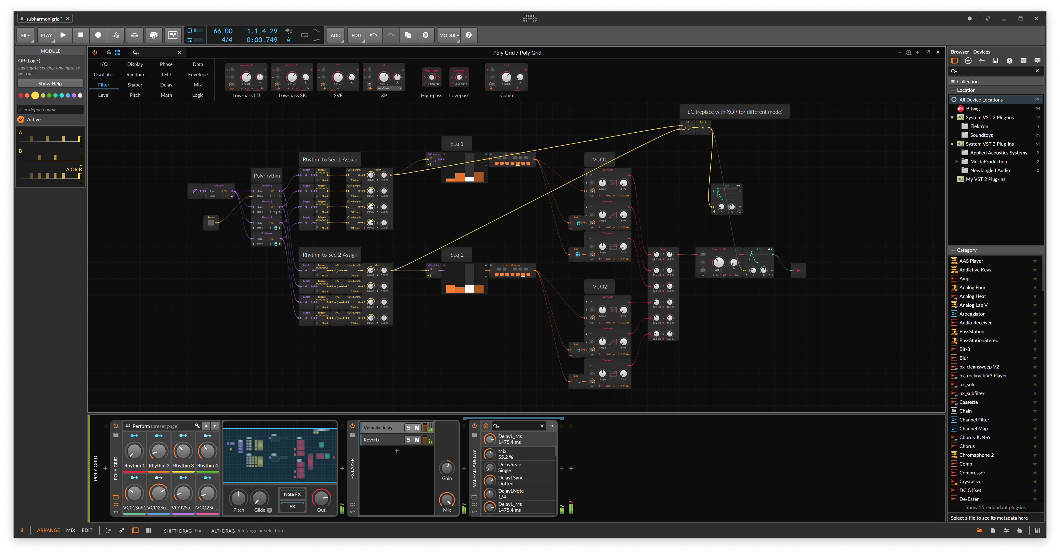
Task: Click the Show Help button
Action: coord(50,84)
